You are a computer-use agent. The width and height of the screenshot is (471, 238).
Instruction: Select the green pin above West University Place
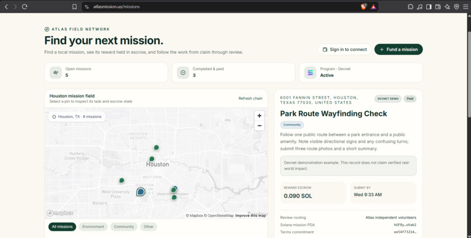[122, 180]
